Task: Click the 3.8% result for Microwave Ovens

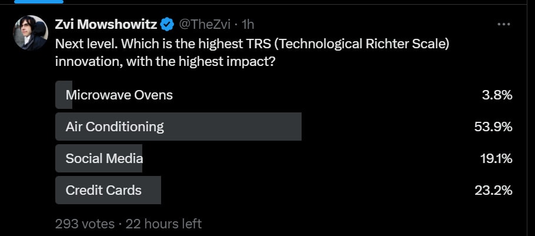Action: point(497,95)
